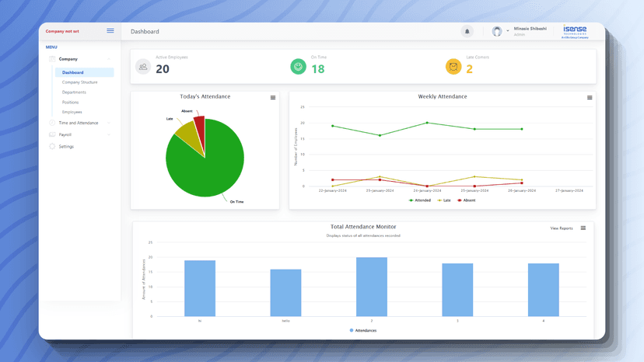Select Dashboard in the sidebar
Screen dimensions: 644x362
click(x=84, y=73)
